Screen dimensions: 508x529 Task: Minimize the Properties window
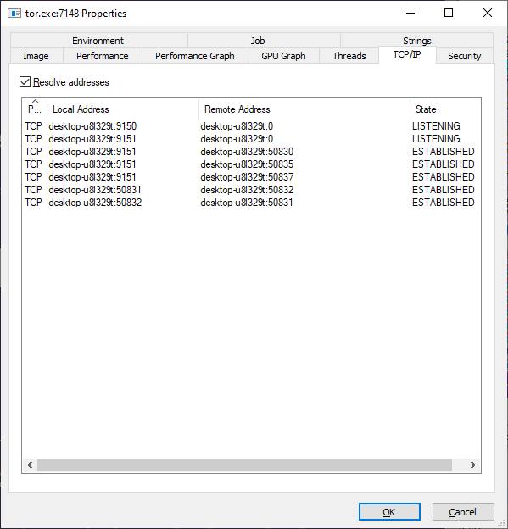pos(410,14)
